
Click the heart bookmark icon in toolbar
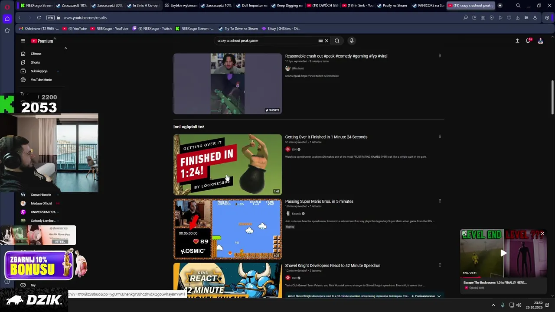[509, 18]
